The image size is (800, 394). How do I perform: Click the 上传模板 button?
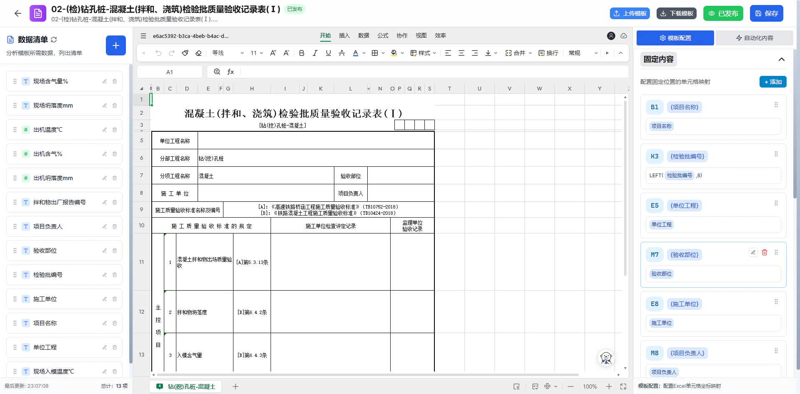(x=630, y=13)
